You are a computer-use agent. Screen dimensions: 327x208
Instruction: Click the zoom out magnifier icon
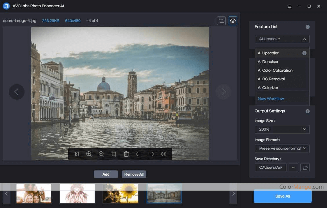point(101,154)
